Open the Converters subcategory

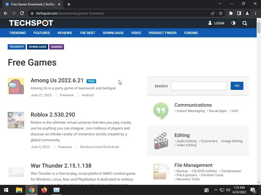(x=209, y=141)
